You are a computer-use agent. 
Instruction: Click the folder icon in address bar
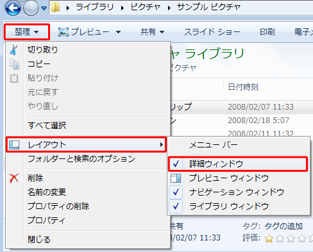[x=56, y=8]
